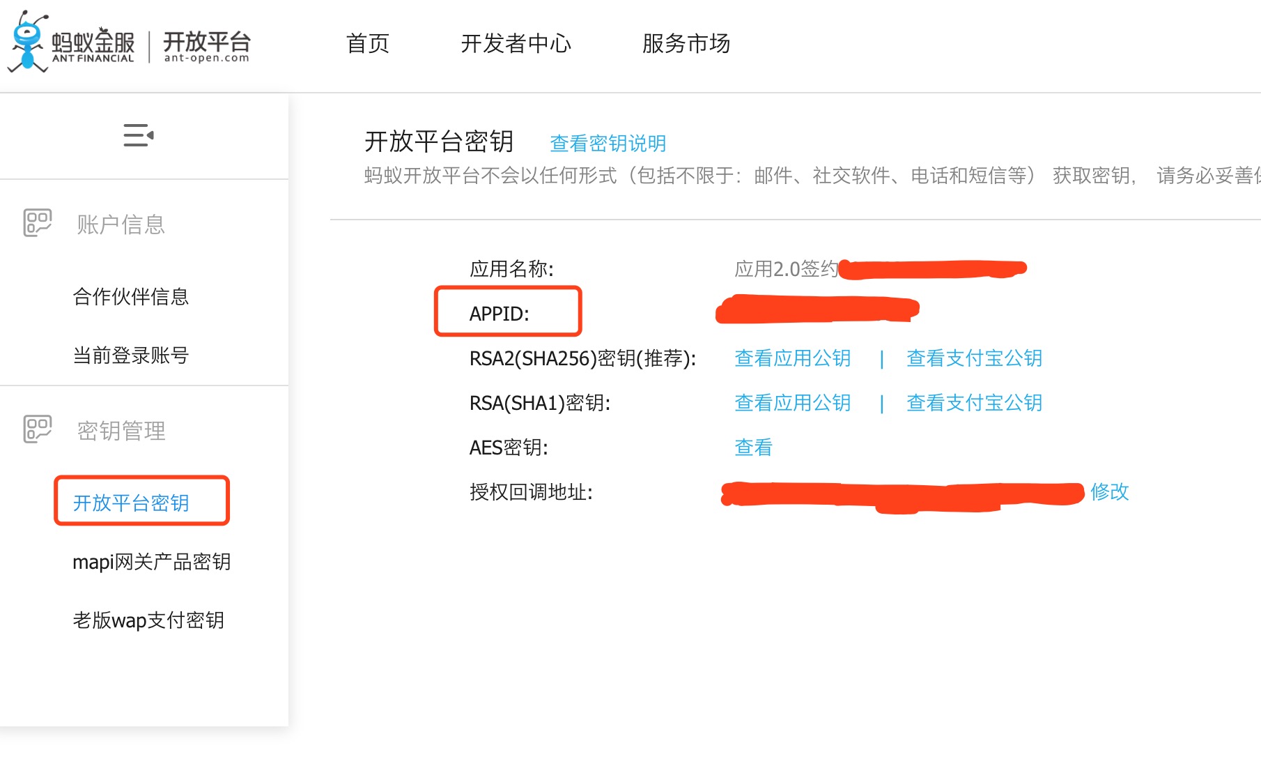Collapse sidebar using the menu toggle icon
The height and width of the screenshot is (764, 1261).
pos(139,135)
